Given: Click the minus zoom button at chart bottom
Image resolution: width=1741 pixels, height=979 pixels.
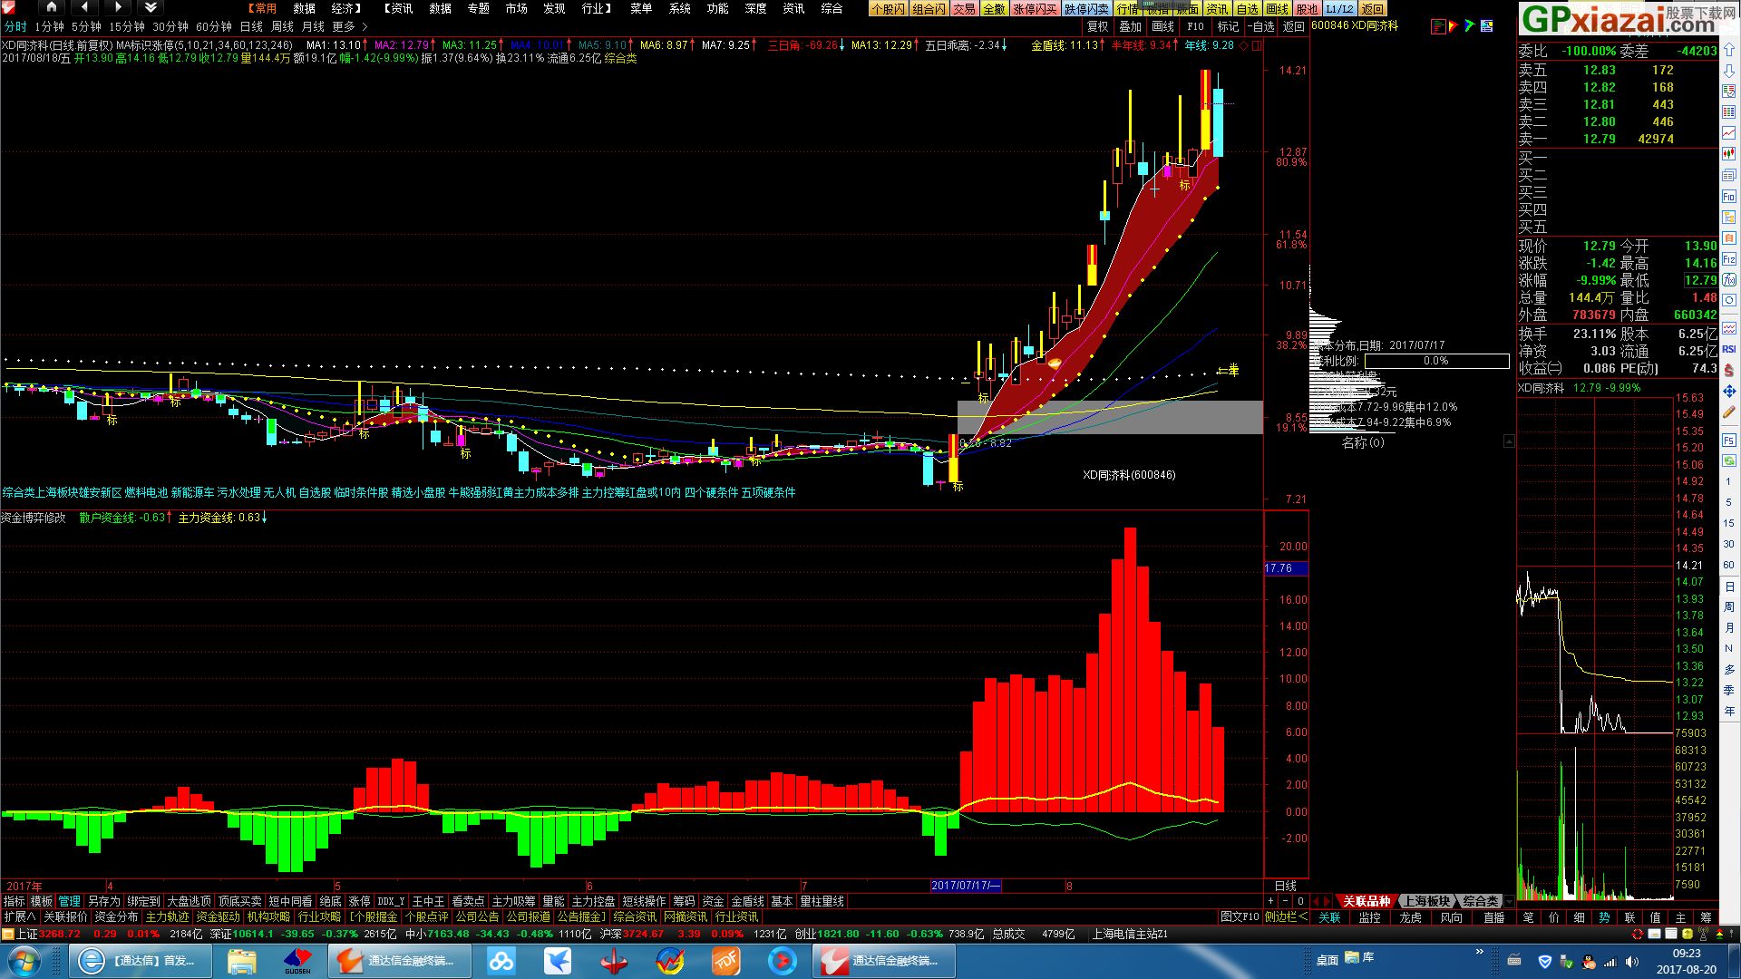Looking at the screenshot, I should (x=1286, y=901).
